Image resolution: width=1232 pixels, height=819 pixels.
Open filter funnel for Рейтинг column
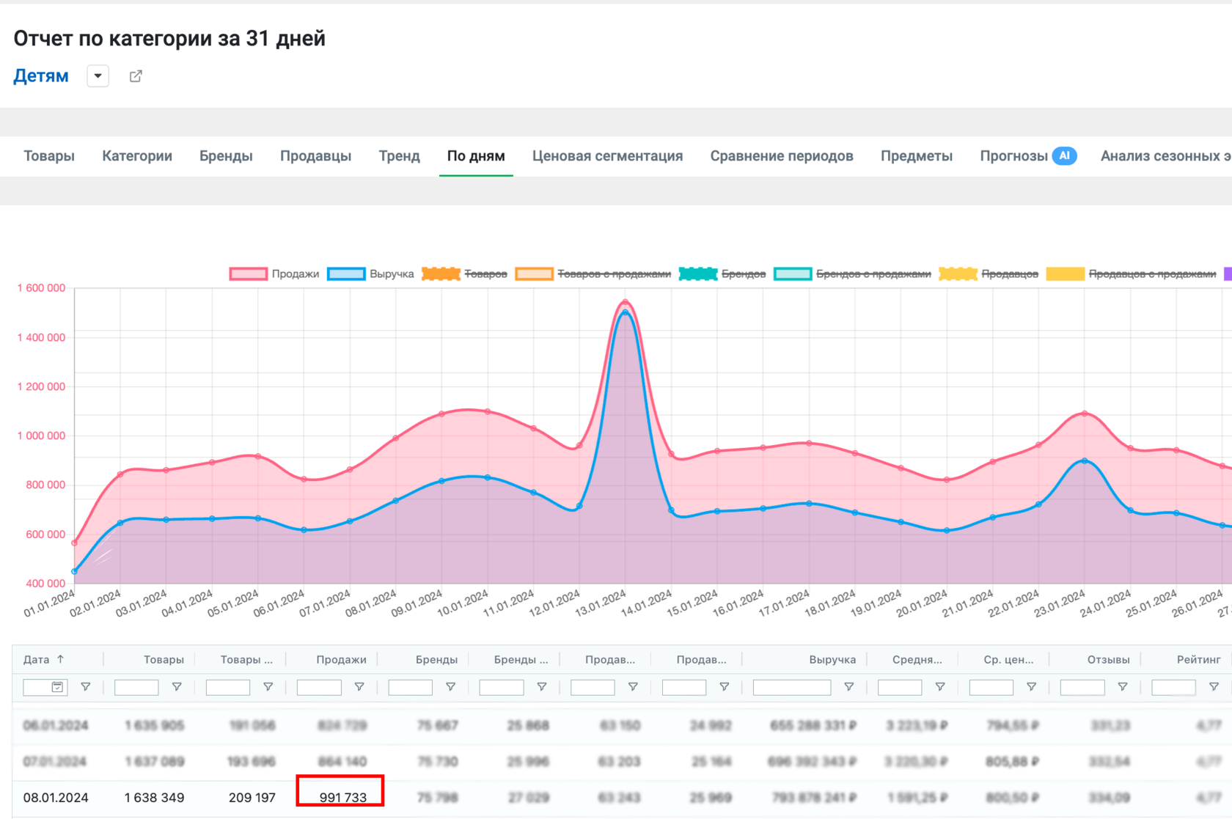(1214, 687)
